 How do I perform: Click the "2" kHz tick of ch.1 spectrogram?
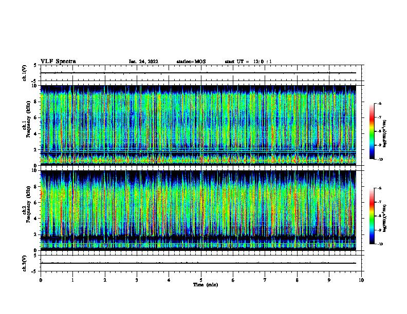36,150
